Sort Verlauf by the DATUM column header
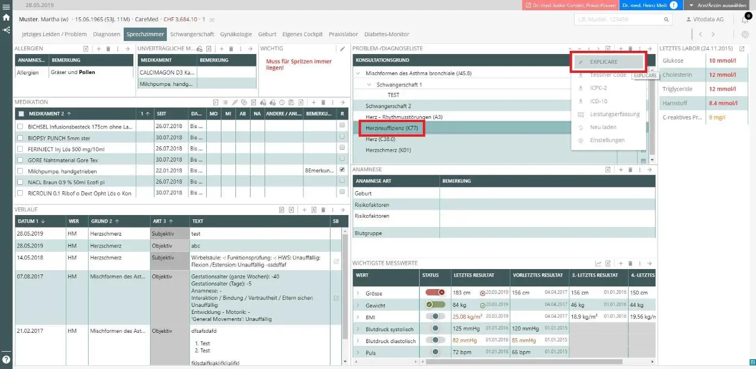 coord(41,221)
